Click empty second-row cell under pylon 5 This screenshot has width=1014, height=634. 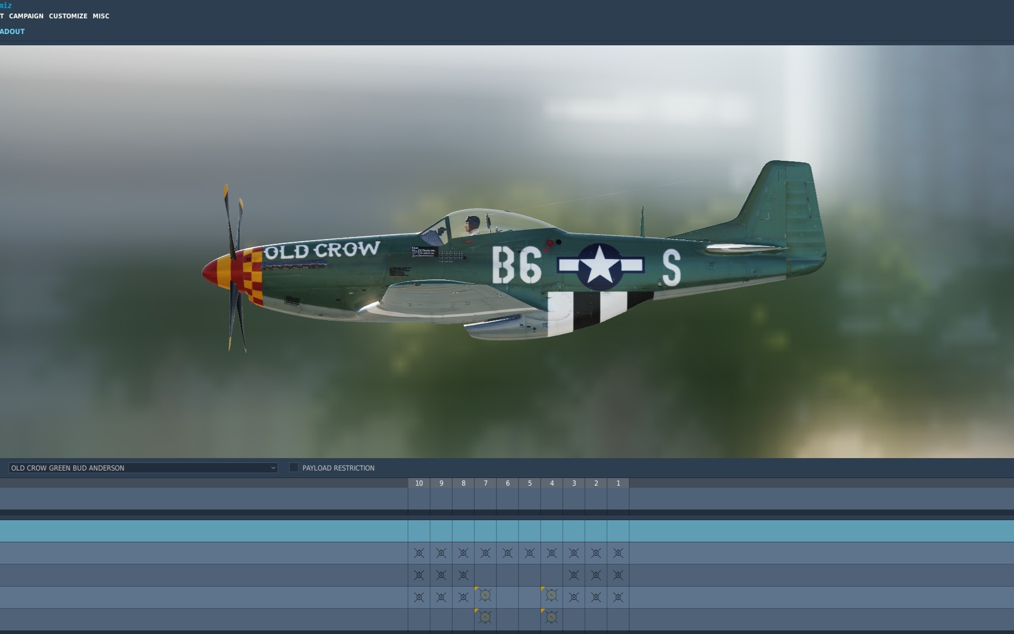point(530,575)
